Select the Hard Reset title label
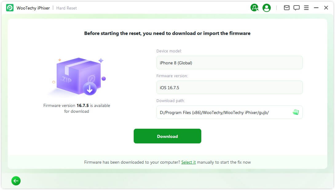Screen dimensions: 335x190 pyautogui.click(x=66, y=8)
